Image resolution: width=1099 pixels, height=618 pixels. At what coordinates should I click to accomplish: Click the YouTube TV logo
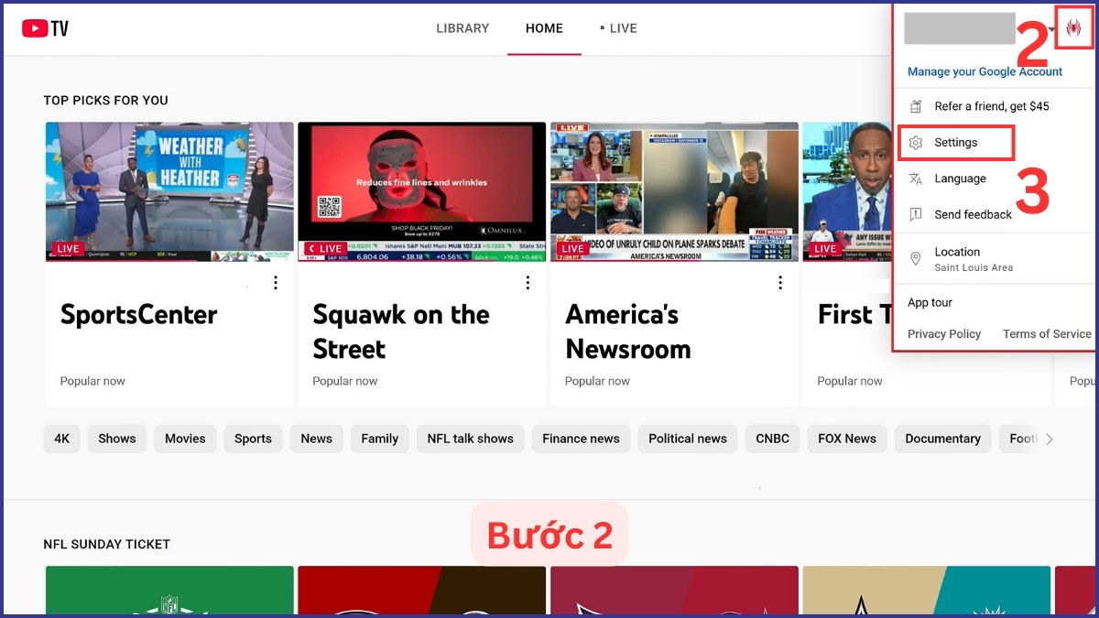(x=46, y=28)
